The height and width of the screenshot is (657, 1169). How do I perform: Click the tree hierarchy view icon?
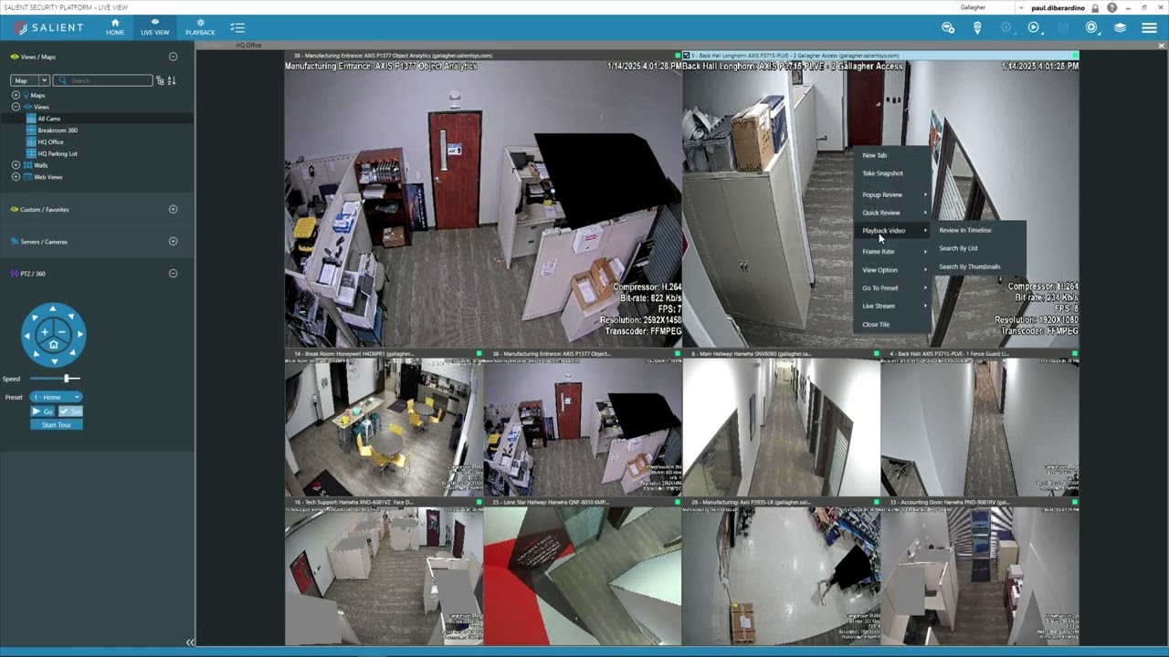(160, 80)
